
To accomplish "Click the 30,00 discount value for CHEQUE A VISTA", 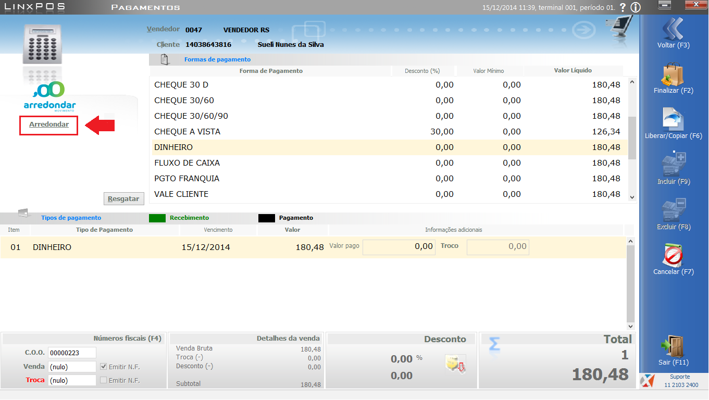I will click(x=442, y=131).
